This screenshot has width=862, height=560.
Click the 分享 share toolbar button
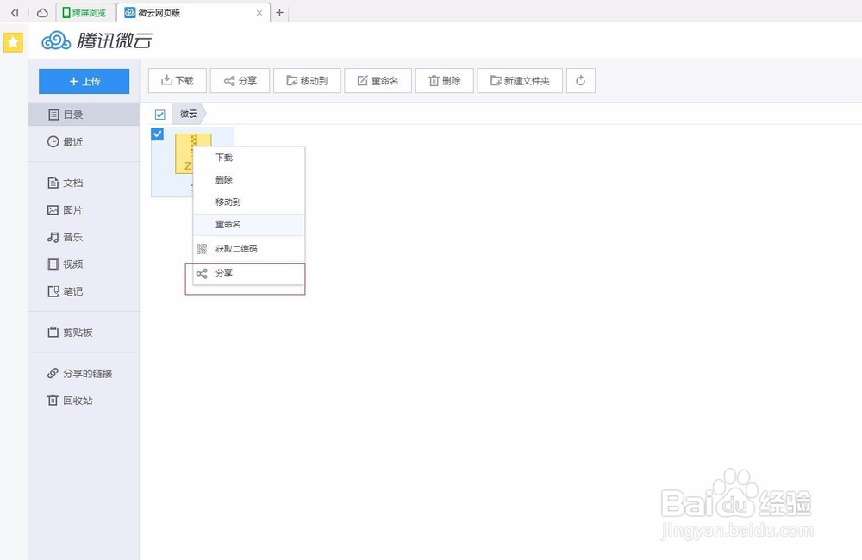click(240, 81)
